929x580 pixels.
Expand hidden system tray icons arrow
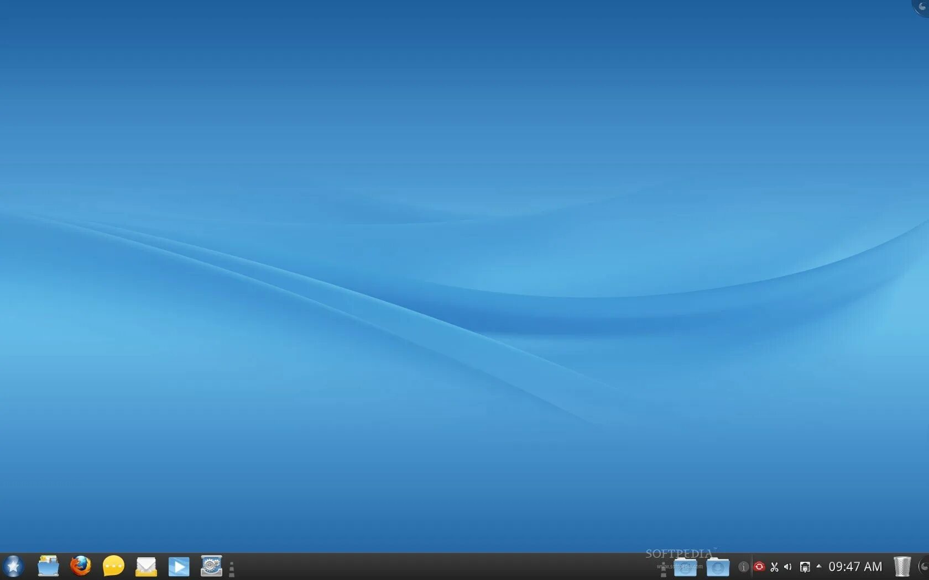[x=819, y=566]
